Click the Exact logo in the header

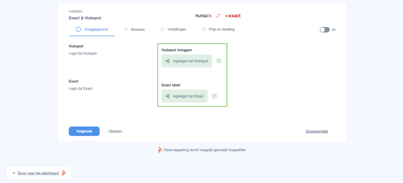233,16
